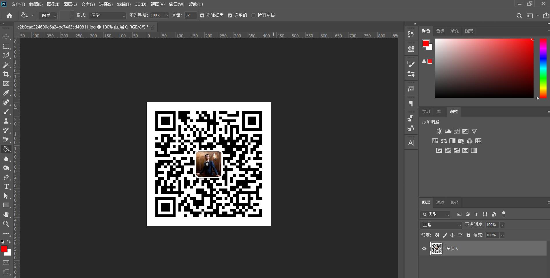The width and height of the screenshot is (550, 278).
Task: Select the Crop tool
Action: (6, 74)
